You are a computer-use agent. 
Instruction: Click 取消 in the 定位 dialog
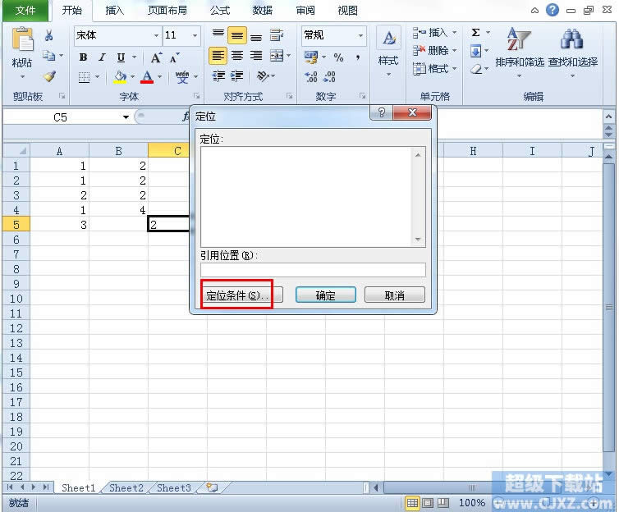coord(394,295)
